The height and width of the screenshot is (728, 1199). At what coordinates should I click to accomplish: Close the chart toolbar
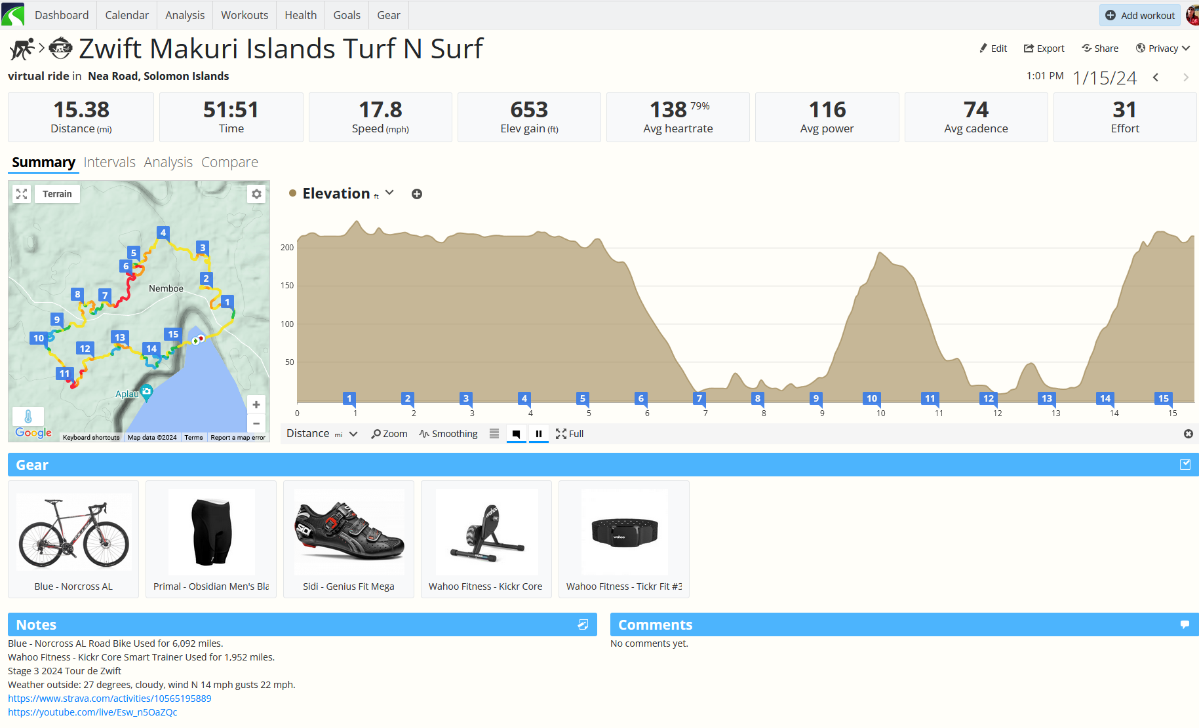pos(1189,434)
